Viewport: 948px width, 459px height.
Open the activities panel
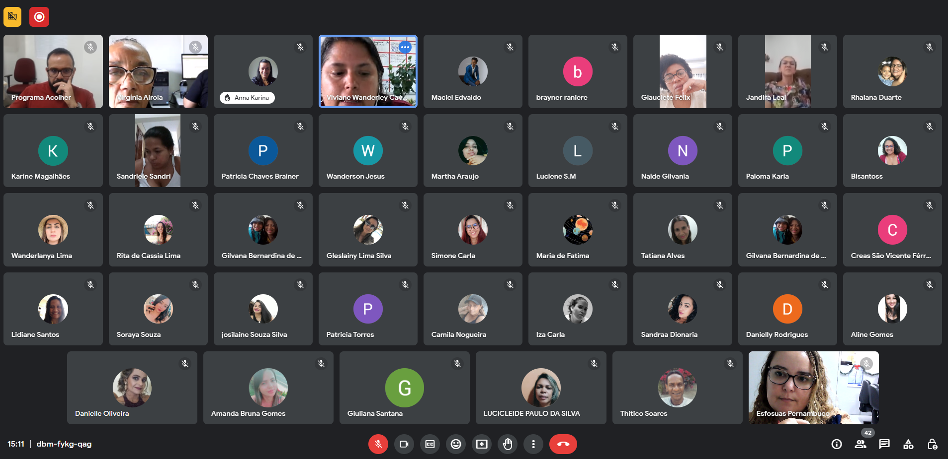(908, 444)
